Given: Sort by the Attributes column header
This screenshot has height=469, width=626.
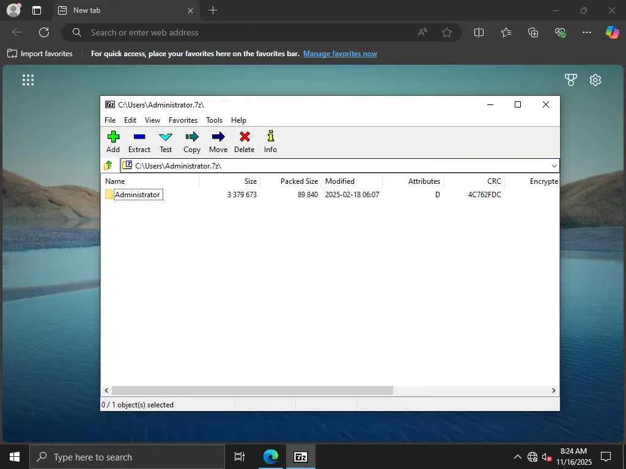Looking at the screenshot, I should [x=413, y=181].
